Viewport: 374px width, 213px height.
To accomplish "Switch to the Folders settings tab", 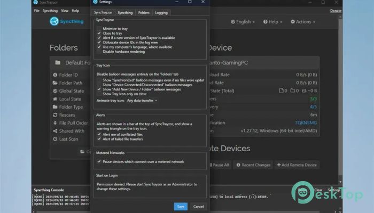I will pyautogui.click(x=144, y=13).
